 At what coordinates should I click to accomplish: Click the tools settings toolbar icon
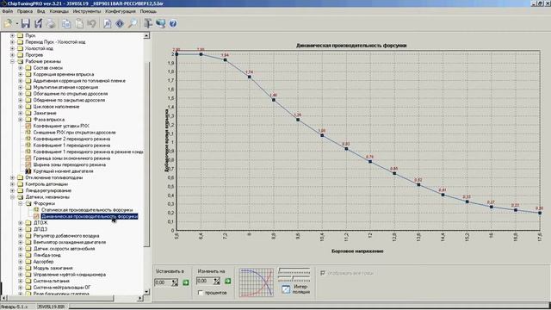click(x=148, y=23)
